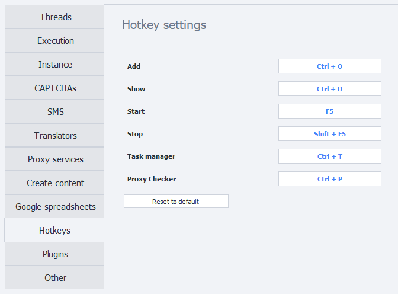Image resolution: width=398 pixels, height=294 pixels.
Task: Select the Instance tab
Action: (55, 65)
